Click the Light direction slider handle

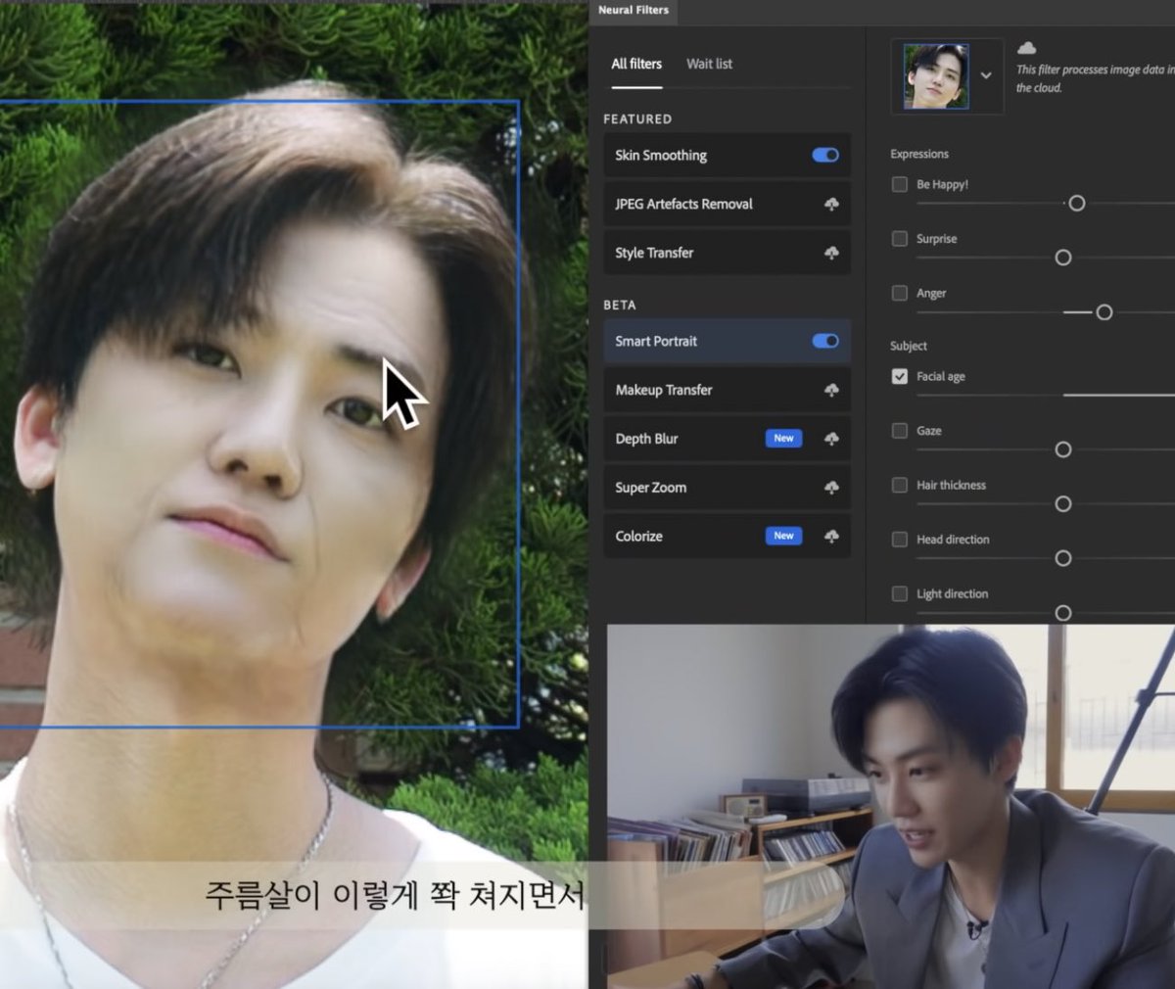(x=1063, y=613)
